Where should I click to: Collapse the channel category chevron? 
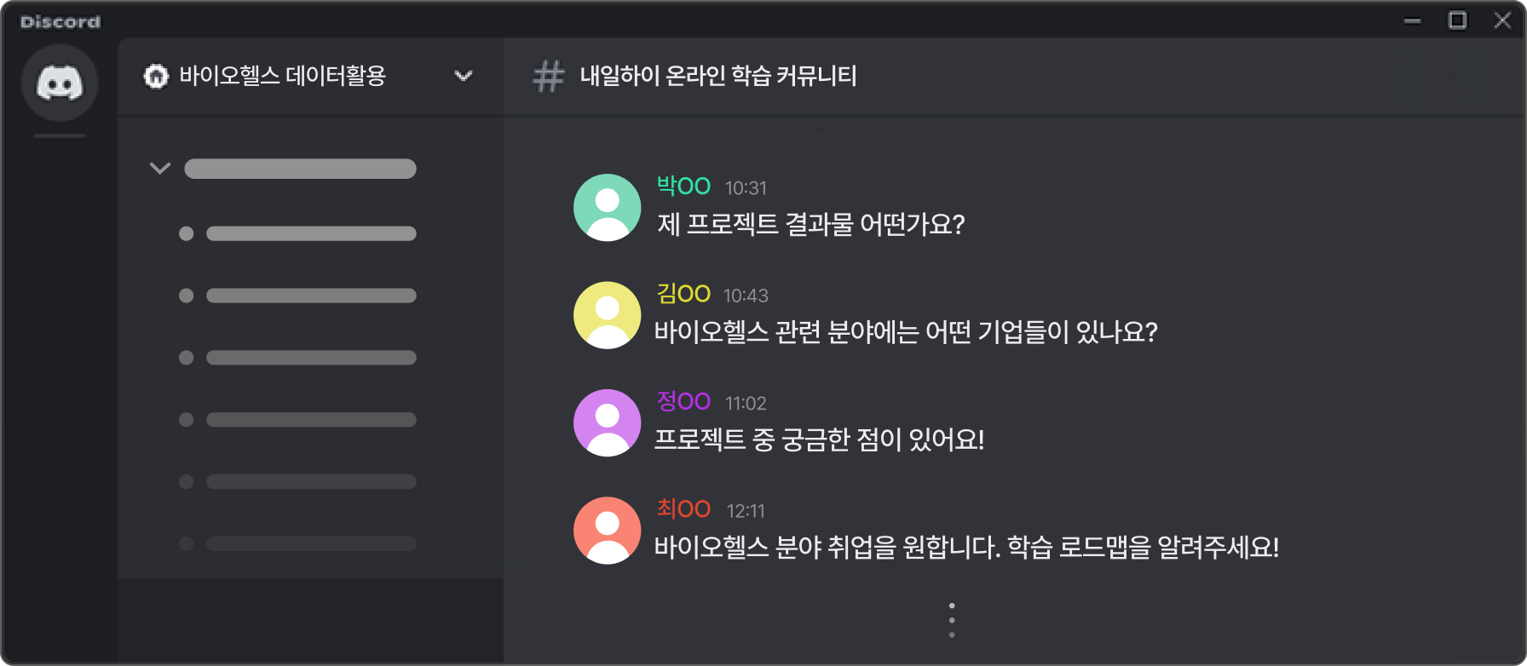[x=160, y=168]
